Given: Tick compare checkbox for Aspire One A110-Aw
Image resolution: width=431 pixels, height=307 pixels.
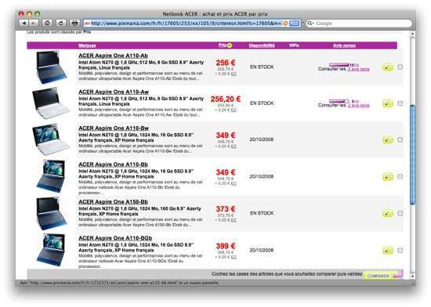Looking at the screenshot, I should click(x=400, y=103).
